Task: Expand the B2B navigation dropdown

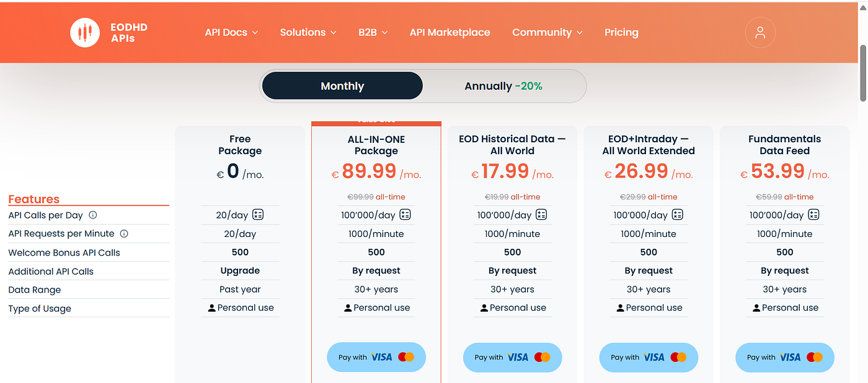Action: click(x=373, y=33)
